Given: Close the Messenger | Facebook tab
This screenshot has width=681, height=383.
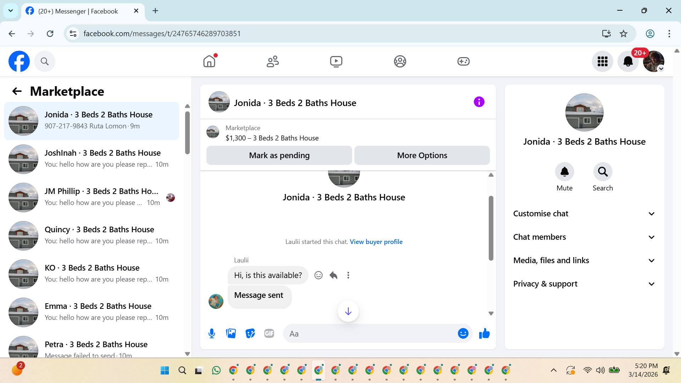Looking at the screenshot, I should [136, 11].
